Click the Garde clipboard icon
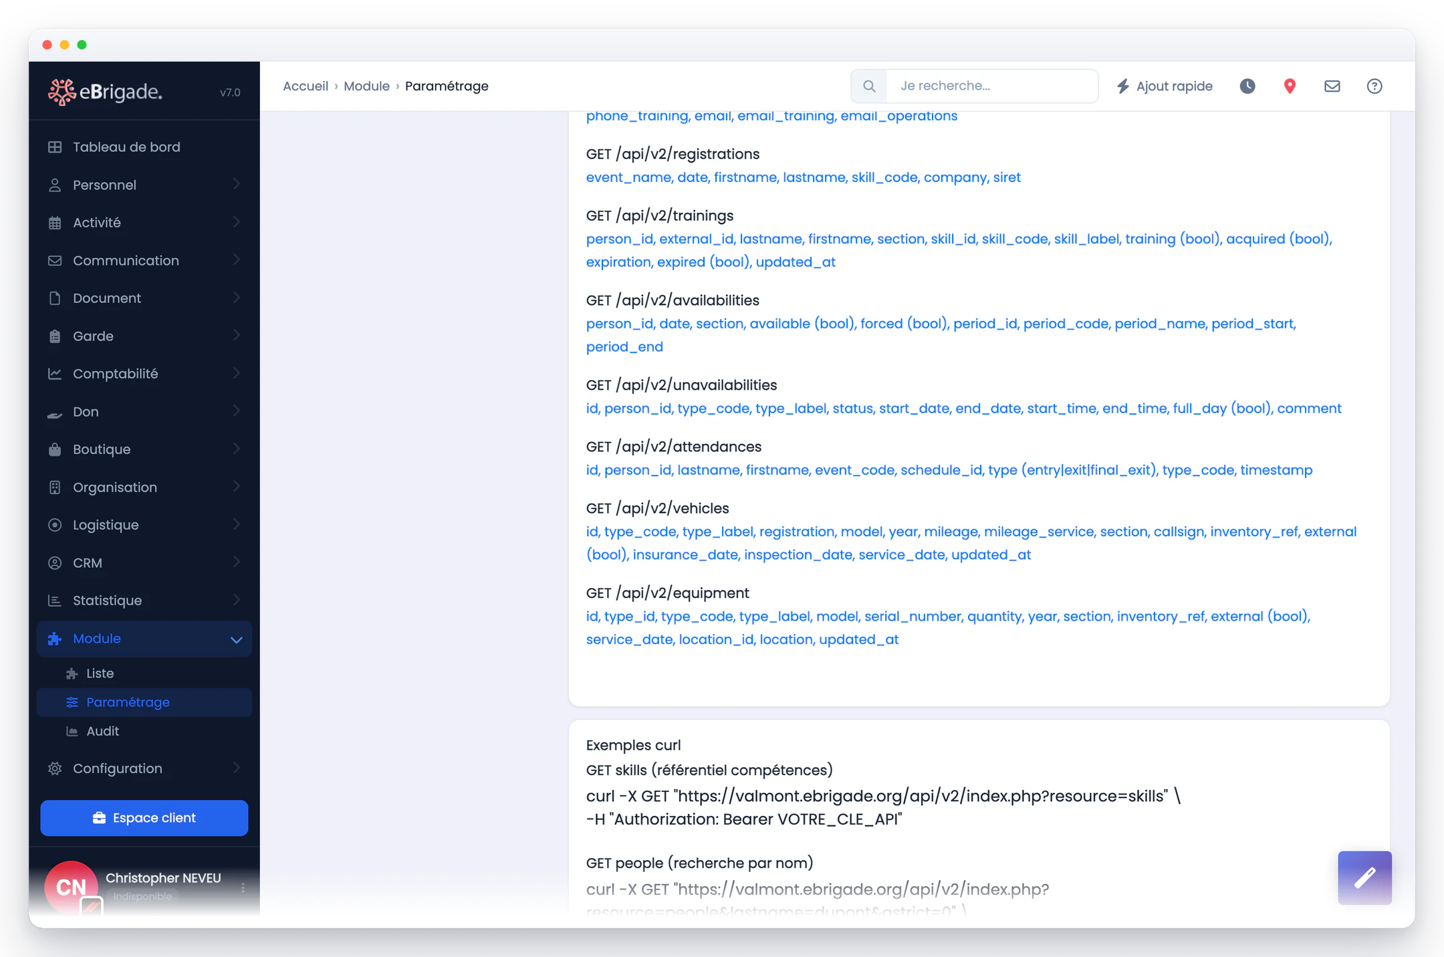 [x=55, y=336]
